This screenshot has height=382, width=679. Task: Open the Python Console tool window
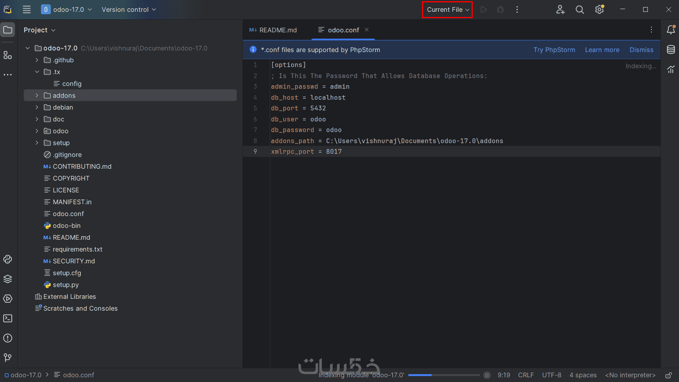(x=8, y=259)
